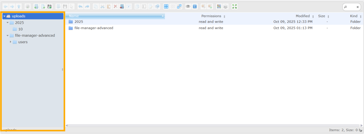Image resolution: width=364 pixels, height=134 pixels.
Task: Sort by the Permissions column header
Action: (211, 16)
